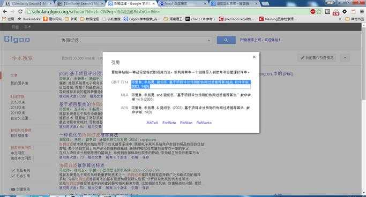Click the 我的著作引用情况 pencil button
This screenshot has height=197, width=366.
[317, 58]
